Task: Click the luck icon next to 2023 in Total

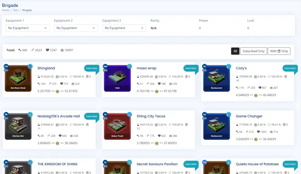Action: pos(32,50)
